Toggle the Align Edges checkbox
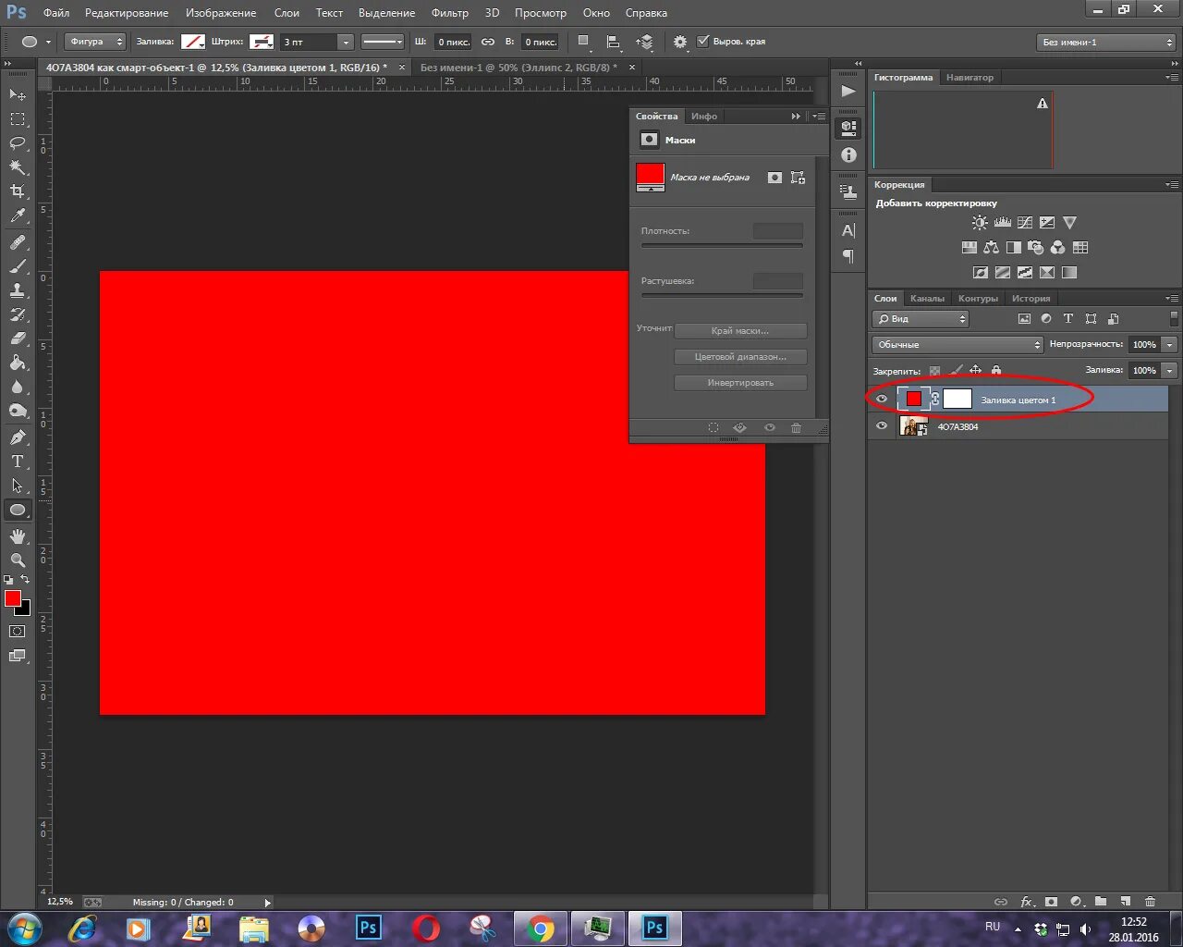Screen dimensions: 1183x947 pyautogui.click(x=702, y=41)
